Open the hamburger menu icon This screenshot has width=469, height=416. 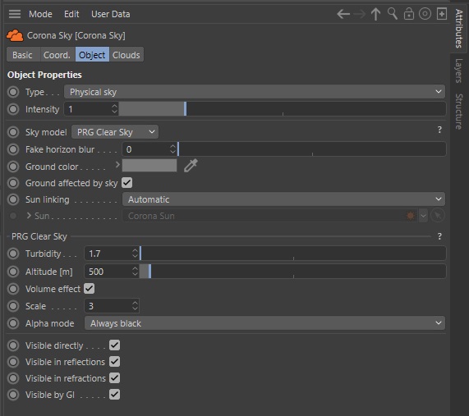point(15,14)
